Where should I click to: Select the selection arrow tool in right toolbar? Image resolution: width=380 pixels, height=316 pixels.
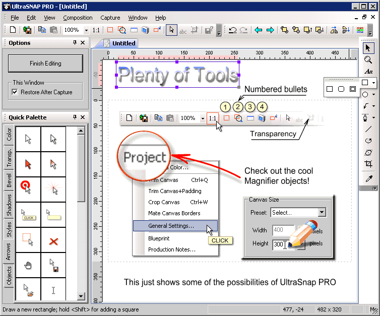pos(368,48)
